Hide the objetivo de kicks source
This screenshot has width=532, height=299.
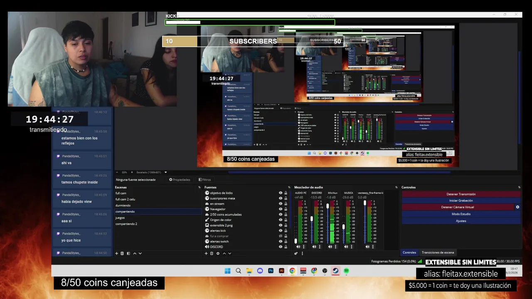tap(281, 193)
